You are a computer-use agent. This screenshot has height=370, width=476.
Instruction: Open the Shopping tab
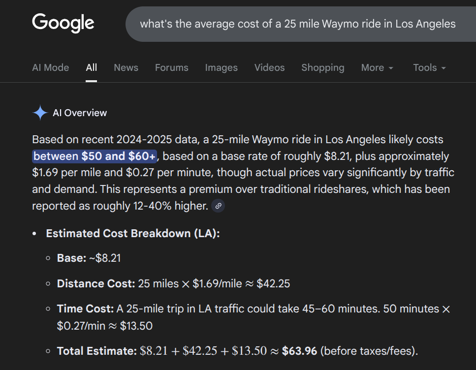pyautogui.click(x=322, y=68)
